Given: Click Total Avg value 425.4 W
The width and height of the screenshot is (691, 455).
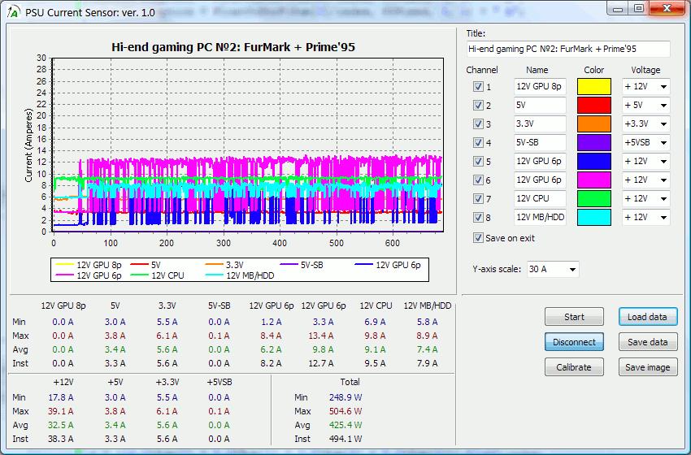Looking at the screenshot, I should 345,425.
